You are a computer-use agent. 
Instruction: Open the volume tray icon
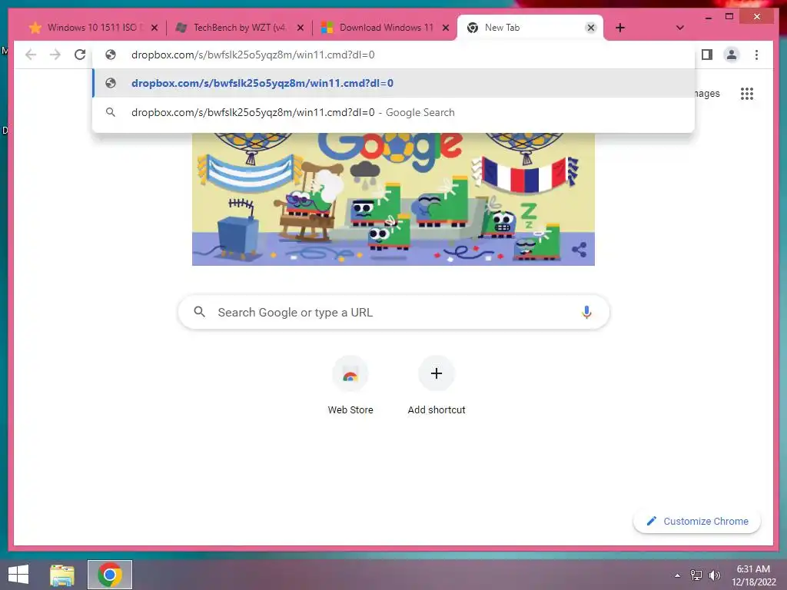(714, 575)
